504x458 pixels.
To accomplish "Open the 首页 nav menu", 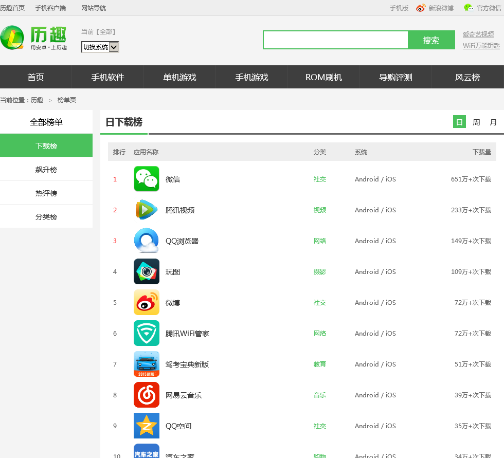I will (35, 77).
